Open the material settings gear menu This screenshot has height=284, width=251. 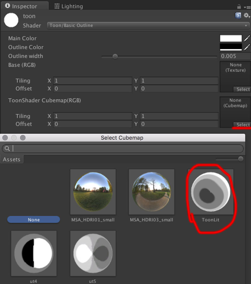click(x=247, y=15)
